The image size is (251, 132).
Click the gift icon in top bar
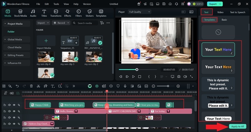pyautogui.click(x=139, y=4)
